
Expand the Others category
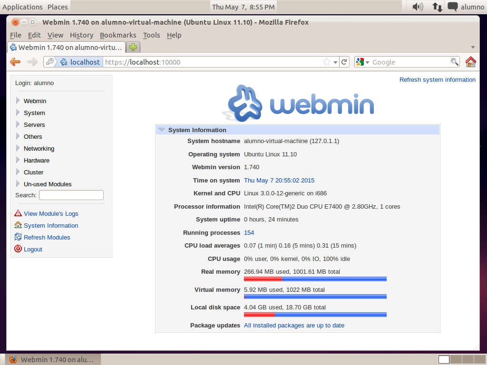[18, 136]
